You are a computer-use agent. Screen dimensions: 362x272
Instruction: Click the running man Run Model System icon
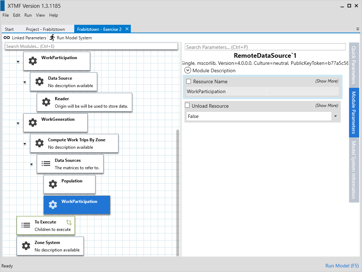(x=52, y=38)
